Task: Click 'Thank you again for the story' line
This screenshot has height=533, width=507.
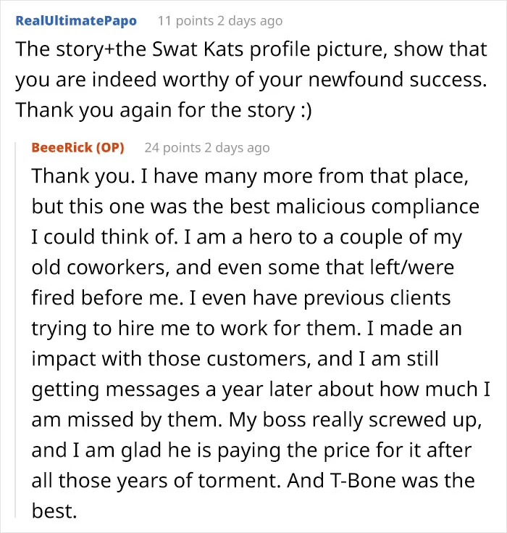Action: click(155, 110)
